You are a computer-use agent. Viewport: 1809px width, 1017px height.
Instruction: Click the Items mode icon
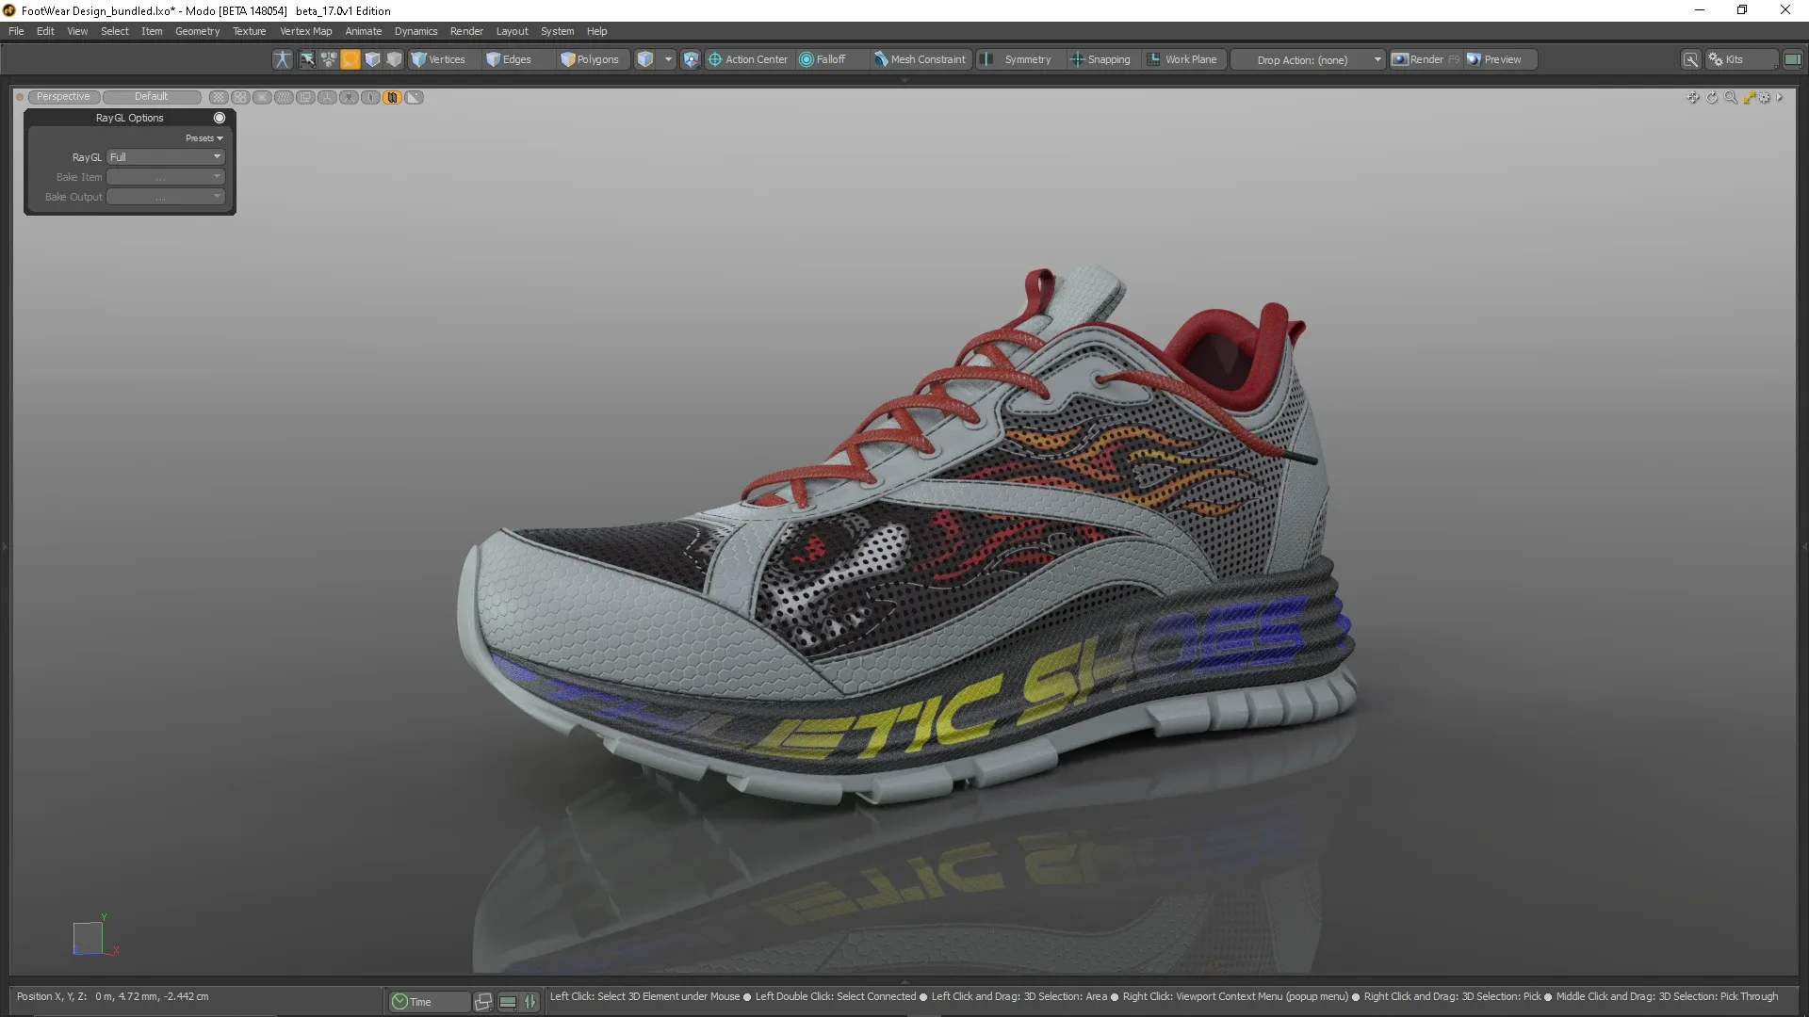click(329, 59)
